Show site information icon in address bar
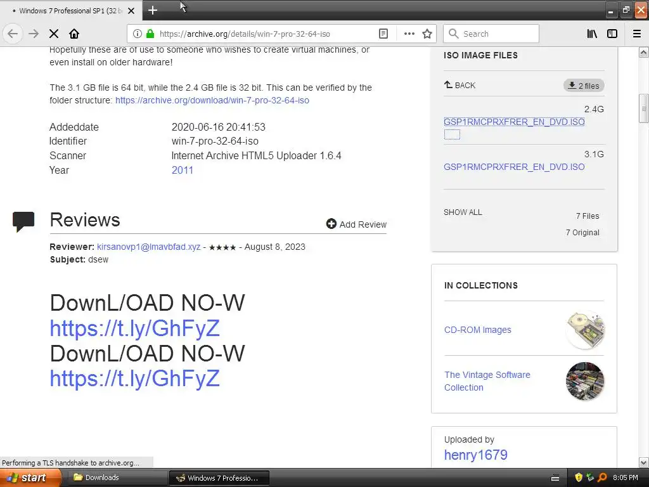The width and height of the screenshot is (649, 487). click(138, 34)
